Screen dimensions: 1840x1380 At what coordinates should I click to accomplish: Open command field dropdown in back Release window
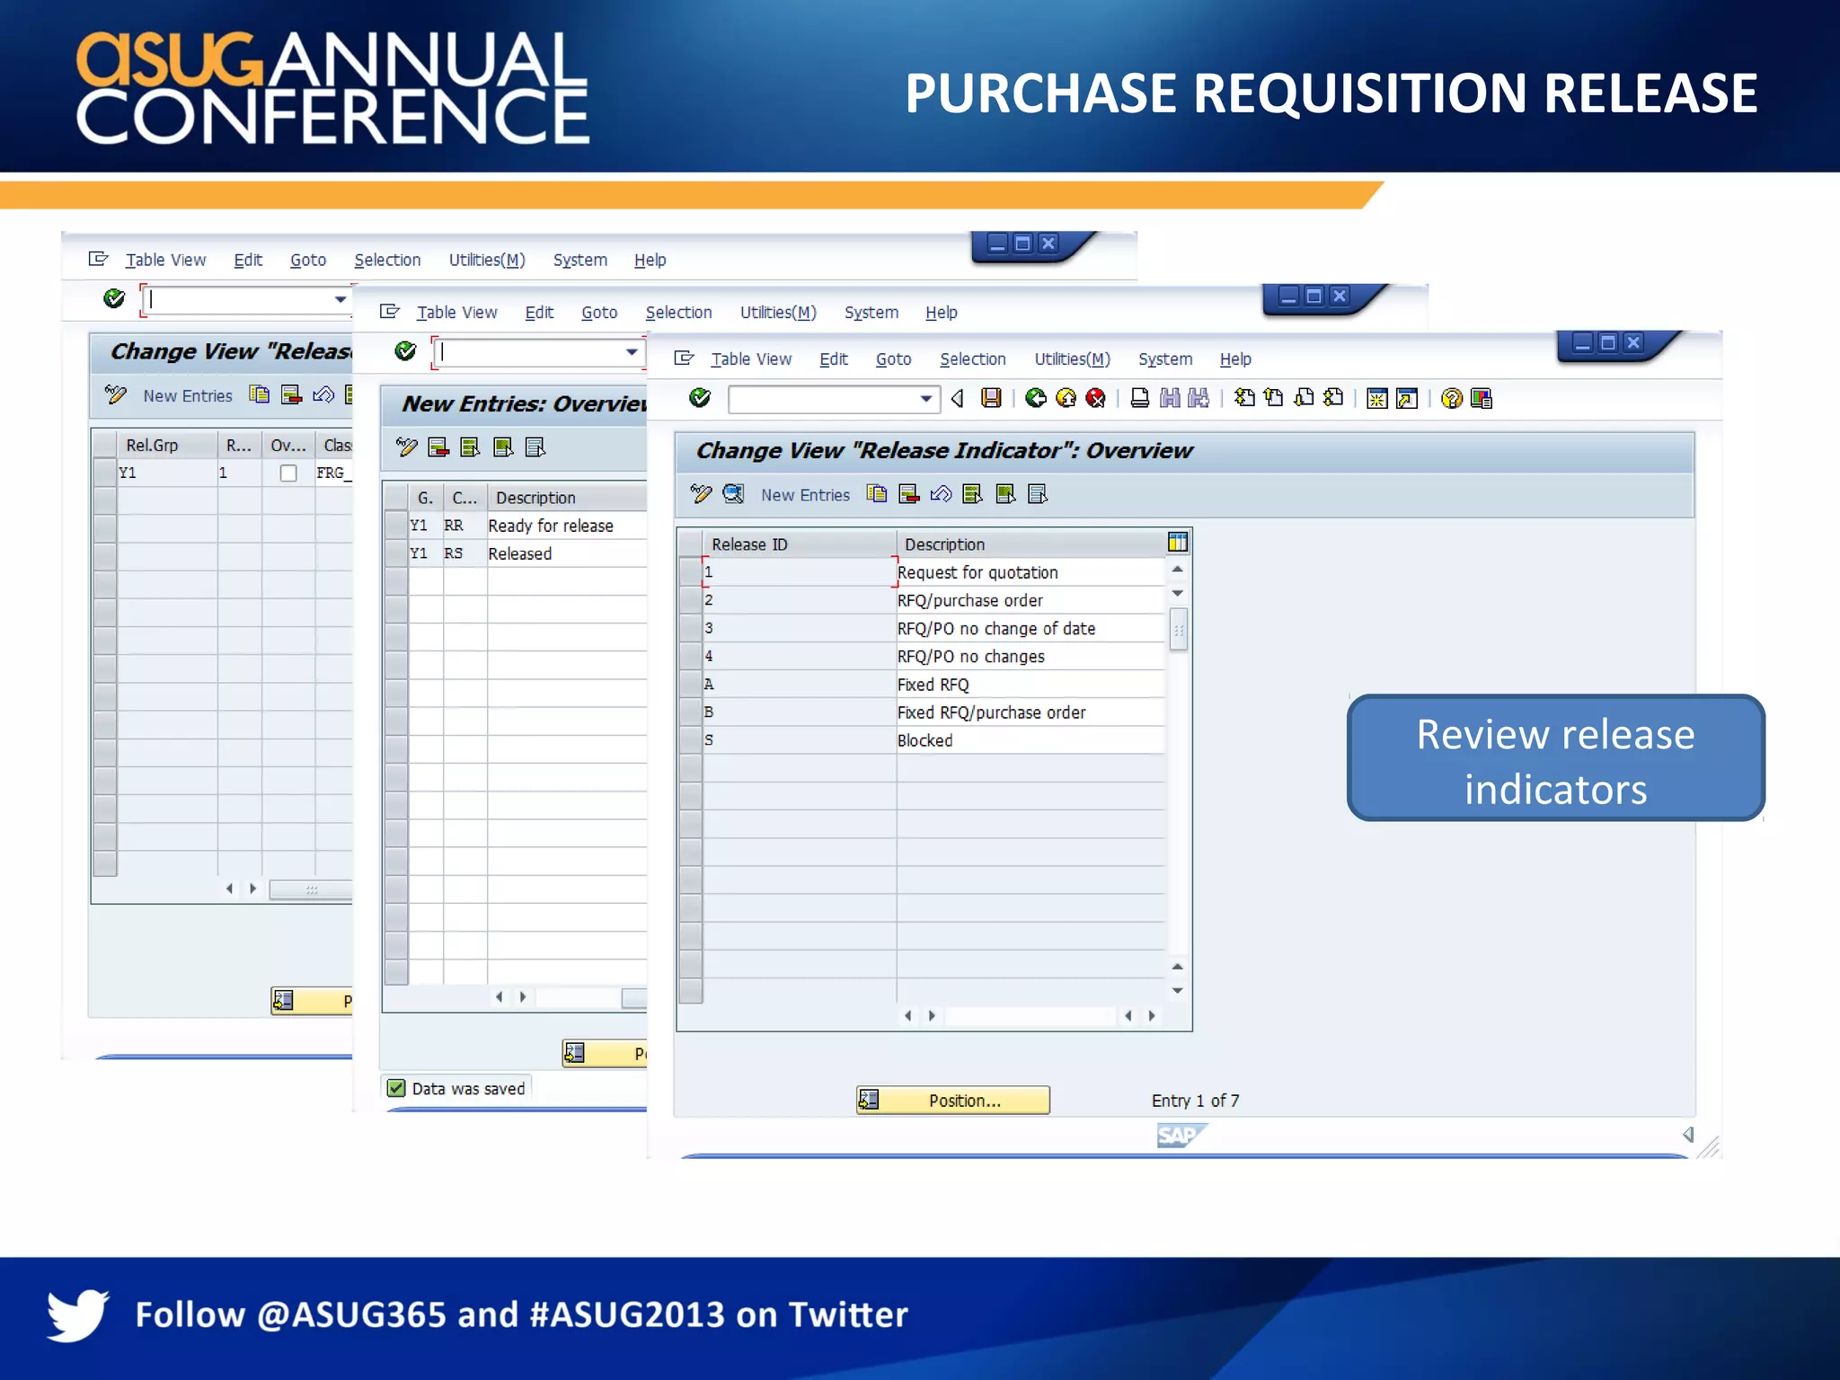click(341, 299)
